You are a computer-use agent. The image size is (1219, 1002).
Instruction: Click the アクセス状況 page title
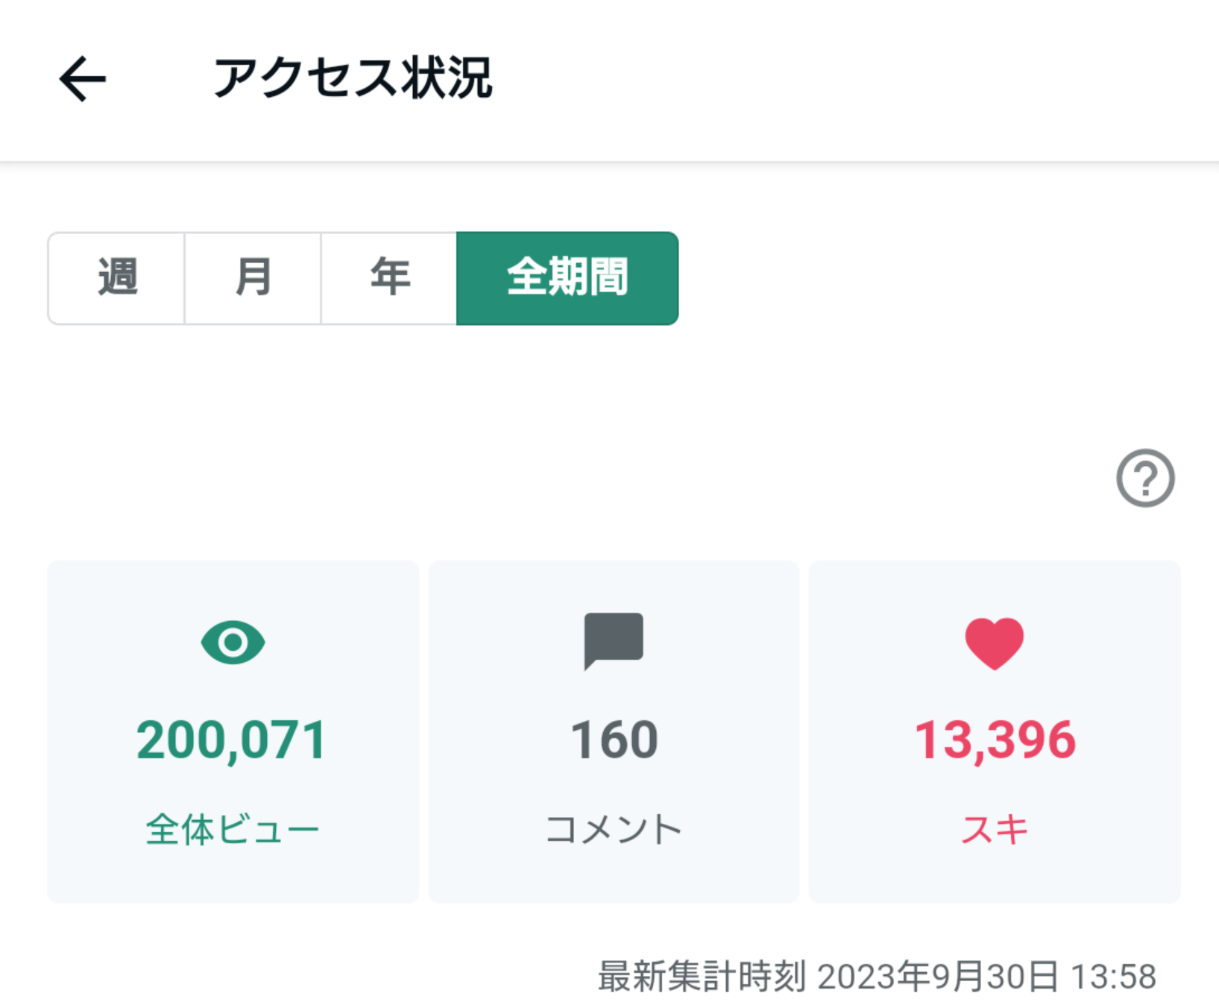[353, 78]
